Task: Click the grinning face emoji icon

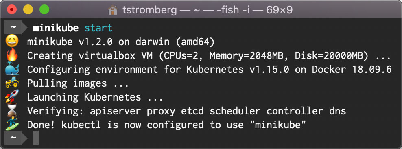Action: [12, 42]
